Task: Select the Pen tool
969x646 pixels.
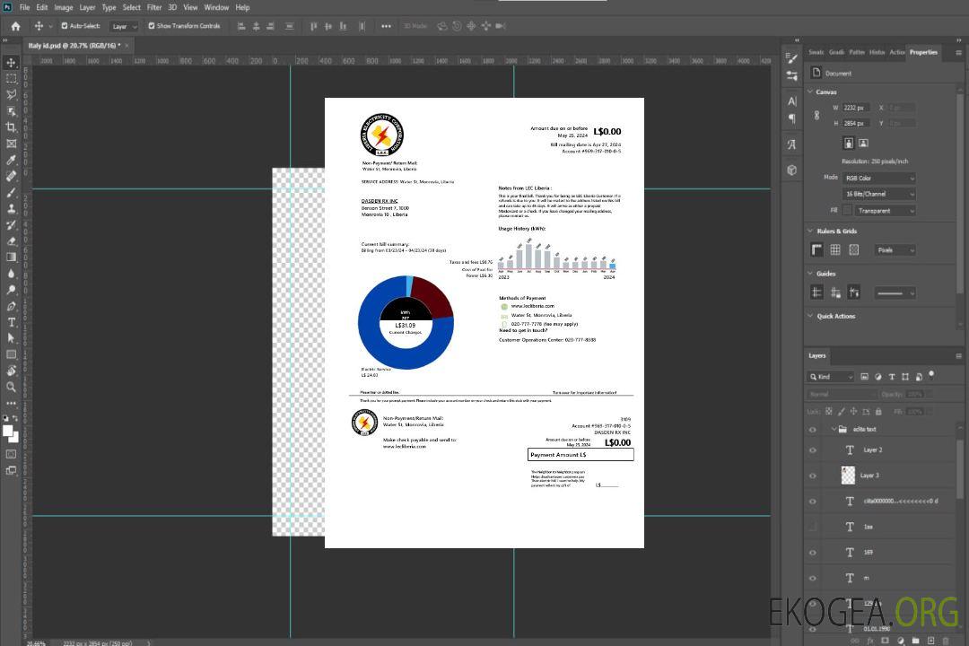Action: tap(11, 305)
